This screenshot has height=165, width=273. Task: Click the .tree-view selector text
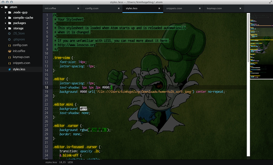click(x=61, y=58)
